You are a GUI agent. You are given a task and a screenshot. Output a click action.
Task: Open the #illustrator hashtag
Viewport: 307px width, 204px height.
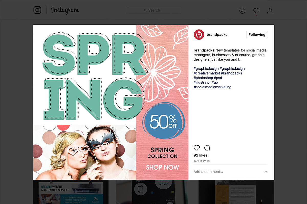coord(202,82)
